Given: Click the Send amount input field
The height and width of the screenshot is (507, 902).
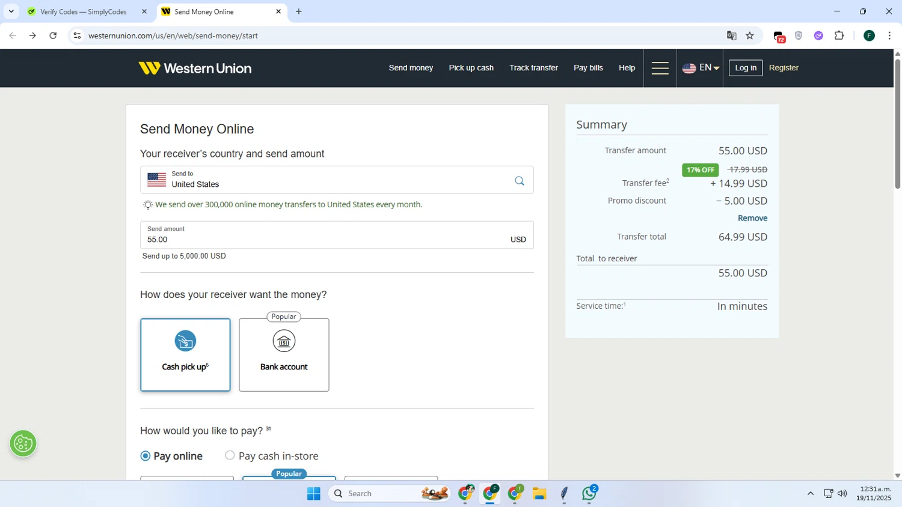Looking at the screenshot, I should tap(337, 235).
